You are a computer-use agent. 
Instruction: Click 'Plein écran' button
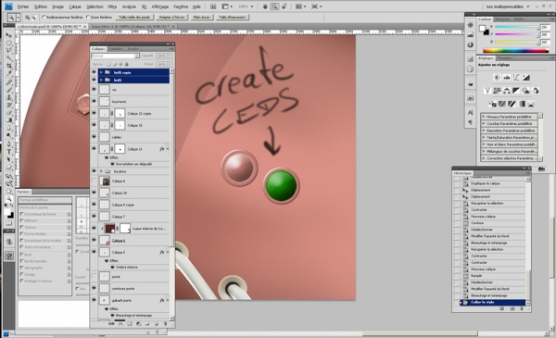pyautogui.click(x=201, y=17)
